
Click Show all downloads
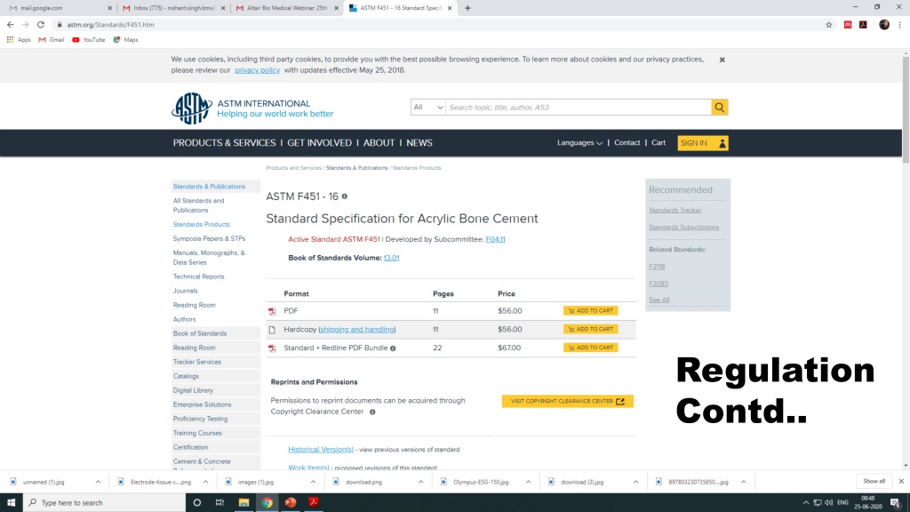click(874, 481)
